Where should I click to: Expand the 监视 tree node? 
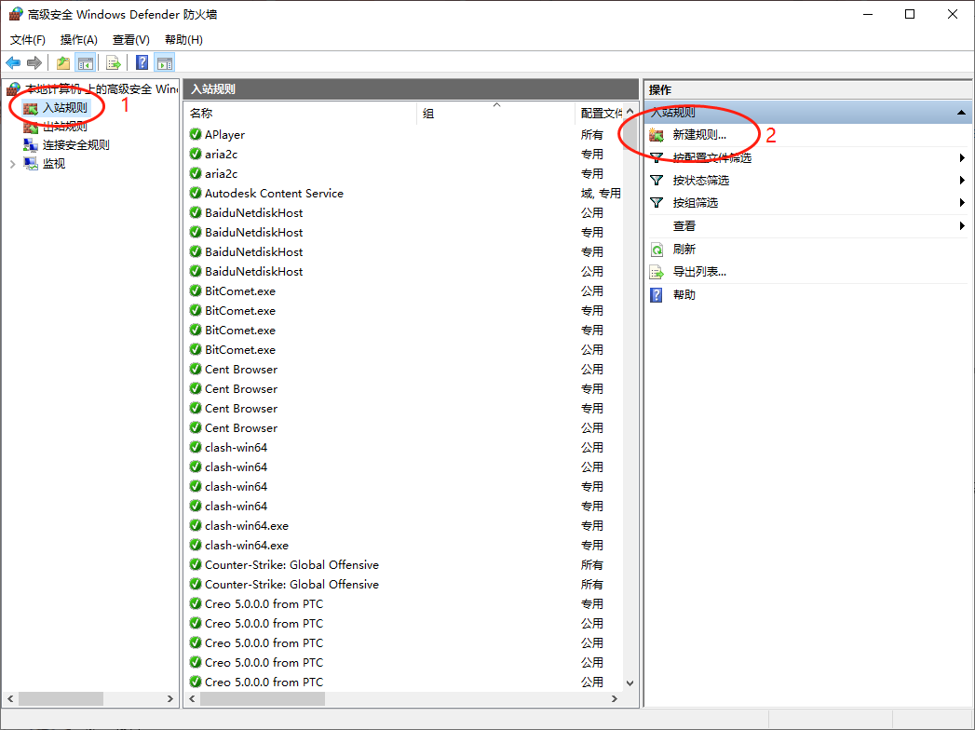[x=12, y=164]
